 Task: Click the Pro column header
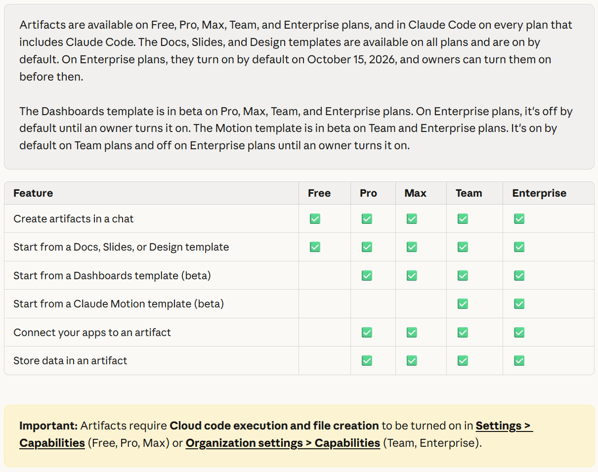[x=368, y=193]
